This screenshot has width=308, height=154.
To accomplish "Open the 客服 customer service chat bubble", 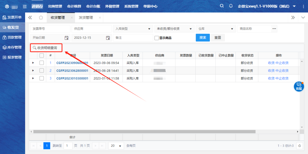I will click(299, 86).
